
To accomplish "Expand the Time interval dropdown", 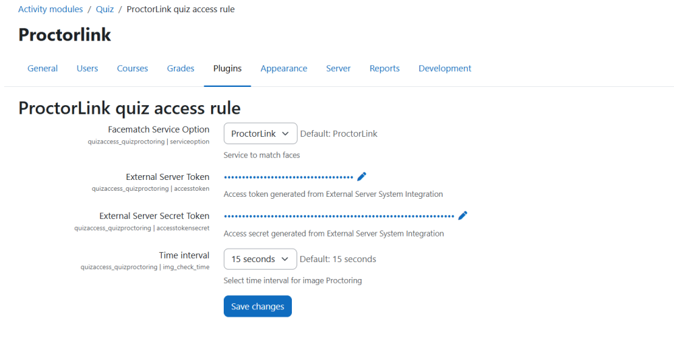I will pyautogui.click(x=260, y=259).
